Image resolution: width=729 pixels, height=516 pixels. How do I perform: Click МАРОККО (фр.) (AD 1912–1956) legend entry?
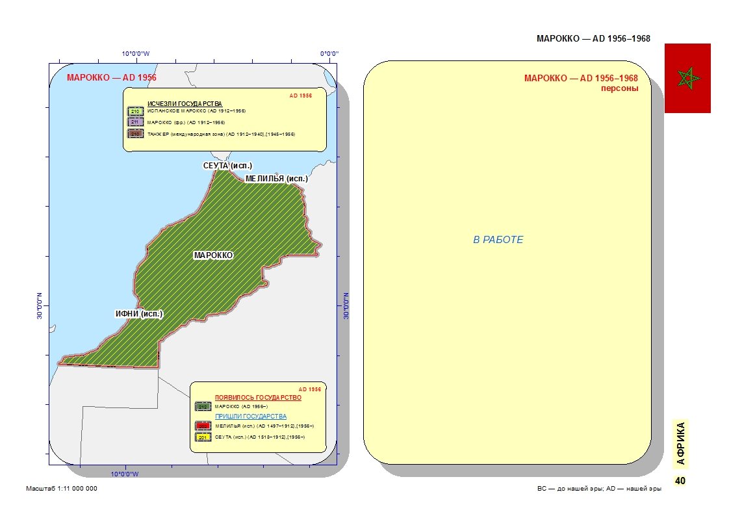point(186,123)
